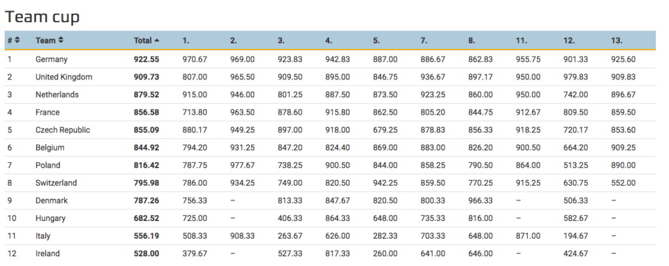The width and height of the screenshot is (669, 266).
Task: Select the 8. column header
Action: tap(472, 40)
